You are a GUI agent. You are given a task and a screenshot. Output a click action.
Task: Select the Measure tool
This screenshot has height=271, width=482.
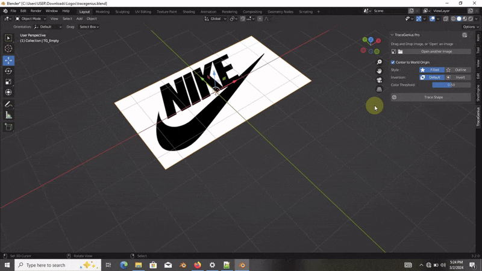[8, 115]
